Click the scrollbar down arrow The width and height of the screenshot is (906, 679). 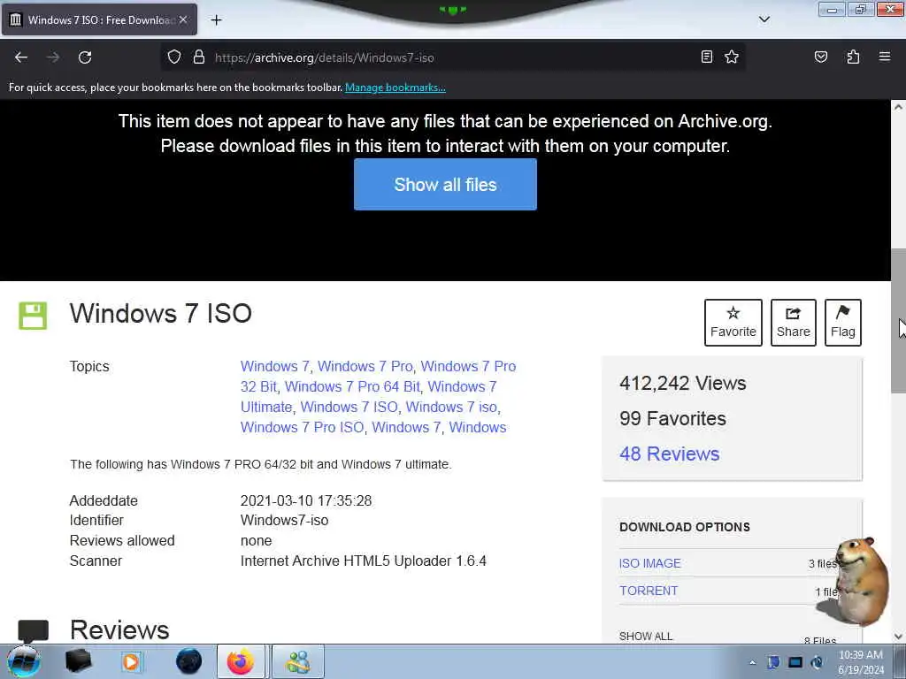click(898, 637)
